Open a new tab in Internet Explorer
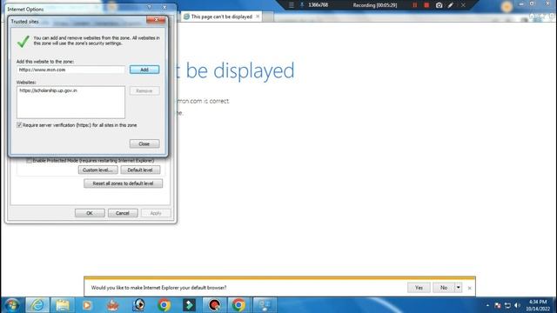Viewport: 557px width, 313px height. pos(268,17)
